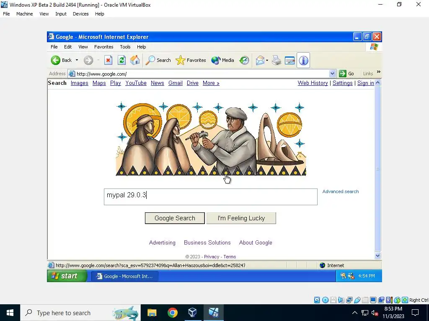Open VirtualBox Input menu
This screenshot has width=429, height=321.
coord(61,14)
